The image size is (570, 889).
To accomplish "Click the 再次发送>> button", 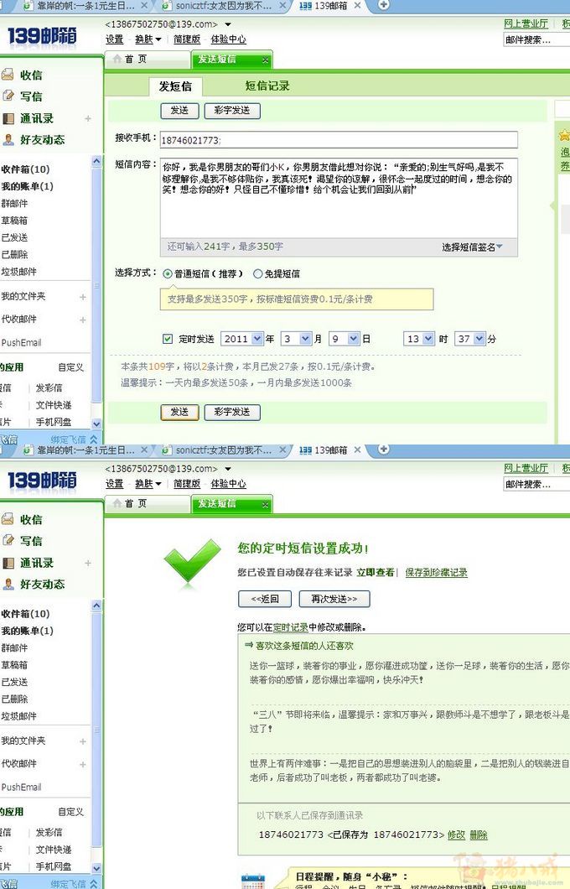I will [x=334, y=599].
